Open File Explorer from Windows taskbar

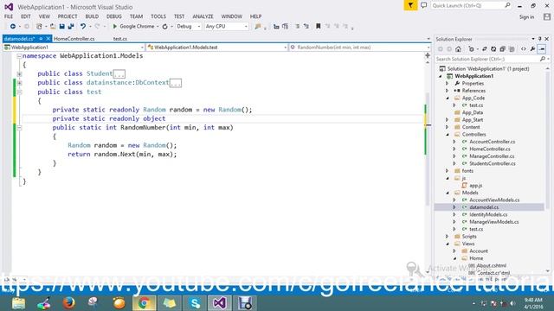tap(18, 303)
